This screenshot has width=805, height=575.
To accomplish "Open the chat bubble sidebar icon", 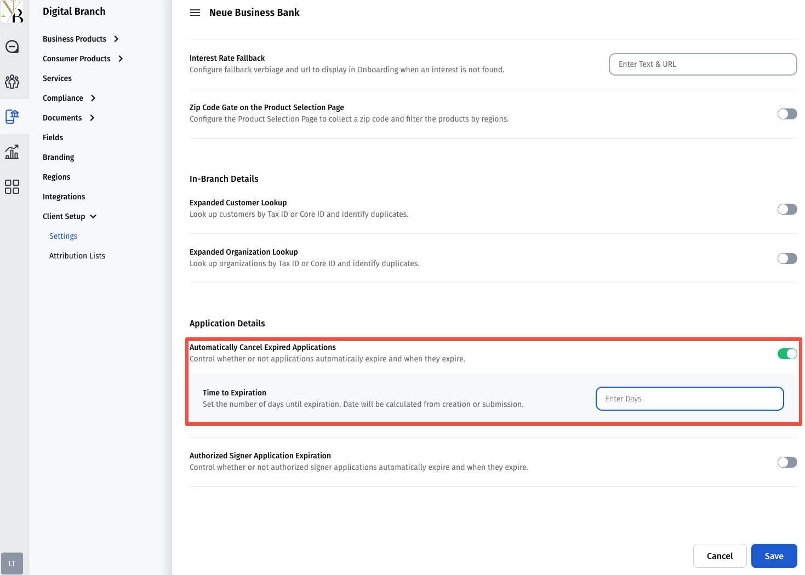I will (12, 47).
